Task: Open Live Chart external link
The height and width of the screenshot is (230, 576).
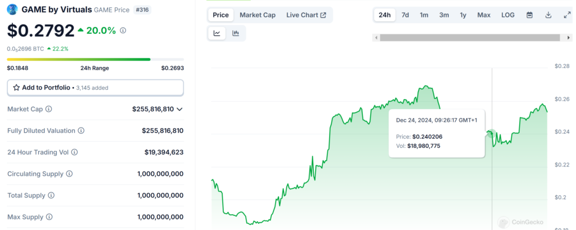Action: [x=306, y=15]
